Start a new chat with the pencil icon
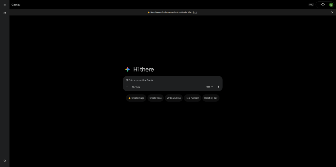 click(5, 13)
